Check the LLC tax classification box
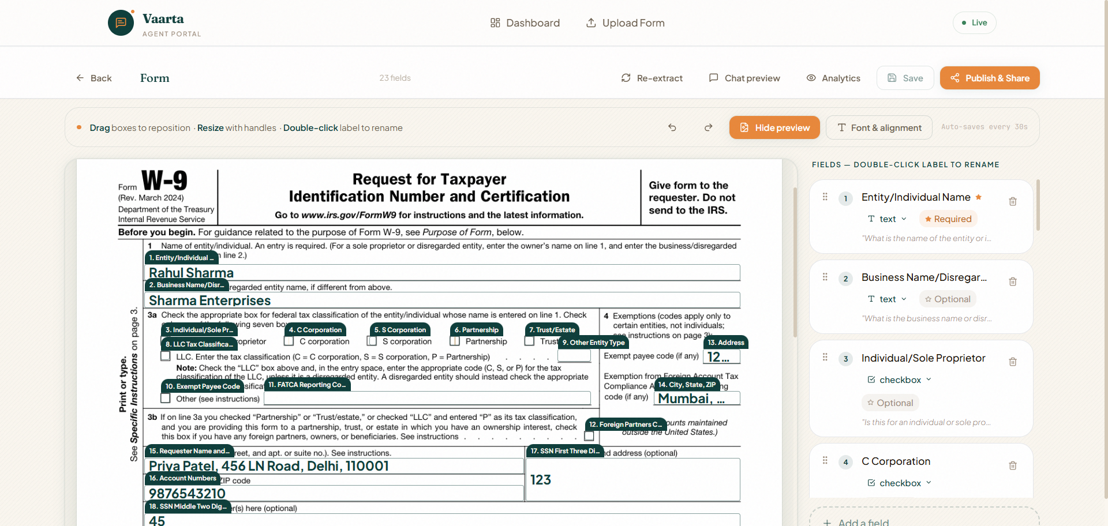1108x526 pixels. point(166,356)
